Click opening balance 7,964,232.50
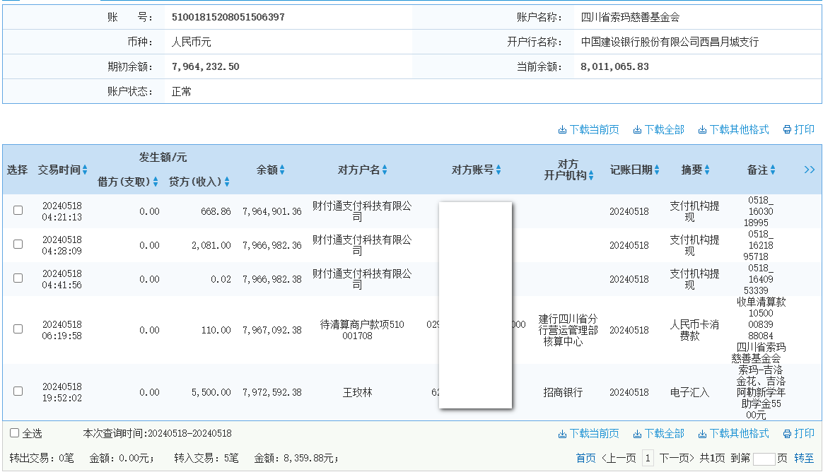The width and height of the screenshot is (823, 472). 205,66
